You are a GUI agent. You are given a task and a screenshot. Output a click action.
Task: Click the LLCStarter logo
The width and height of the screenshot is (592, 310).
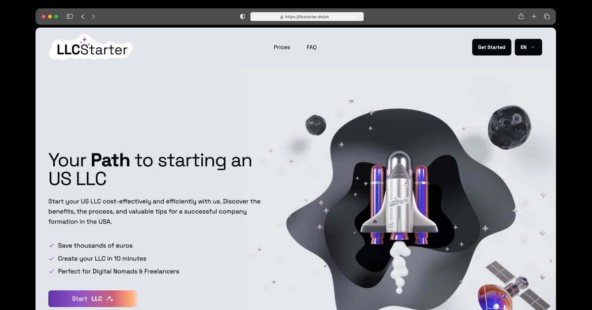(91, 48)
